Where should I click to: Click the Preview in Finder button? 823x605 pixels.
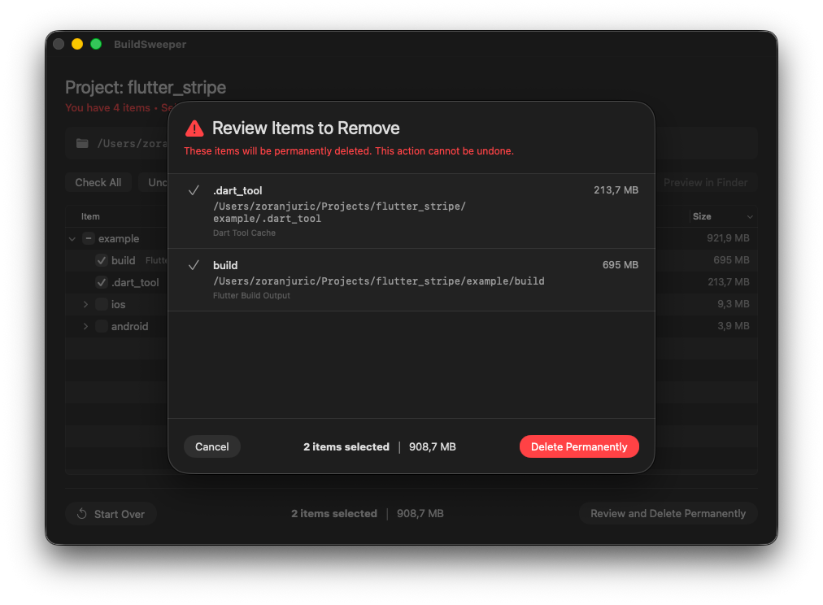click(x=705, y=182)
